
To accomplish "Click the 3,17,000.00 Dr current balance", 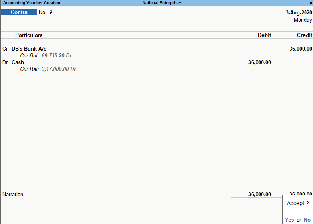I will pos(59,69).
